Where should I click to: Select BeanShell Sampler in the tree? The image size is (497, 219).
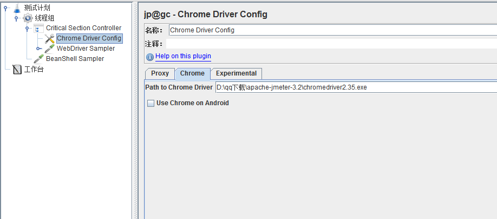coord(75,59)
